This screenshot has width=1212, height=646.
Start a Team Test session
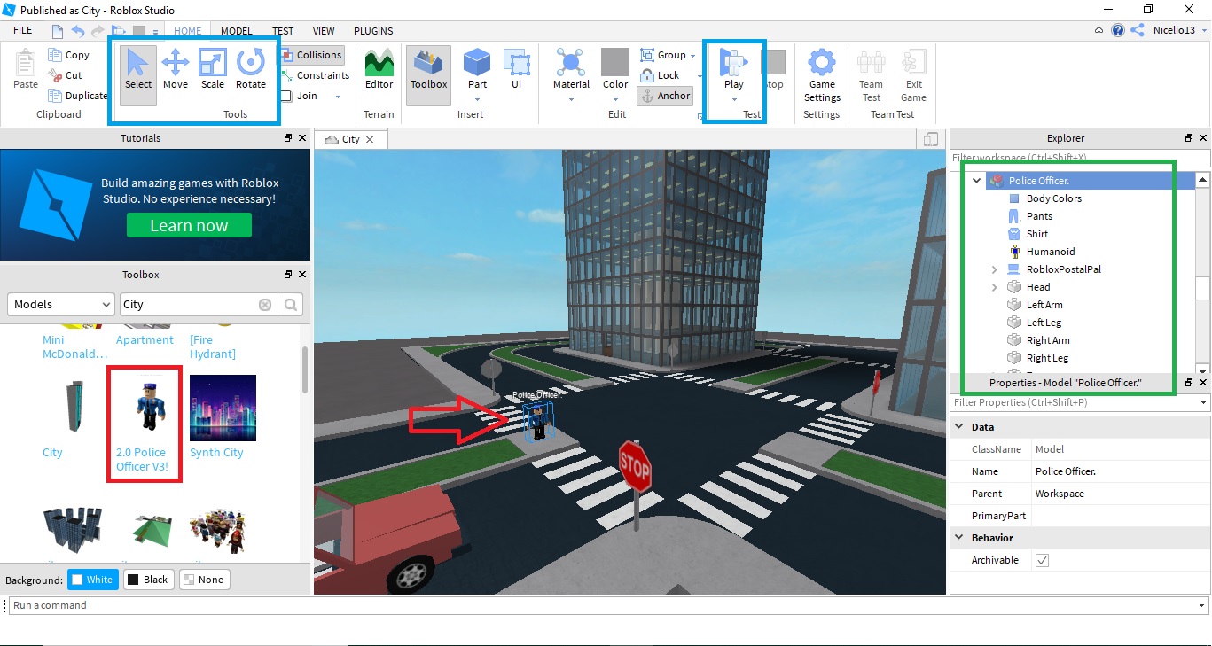pos(871,75)
